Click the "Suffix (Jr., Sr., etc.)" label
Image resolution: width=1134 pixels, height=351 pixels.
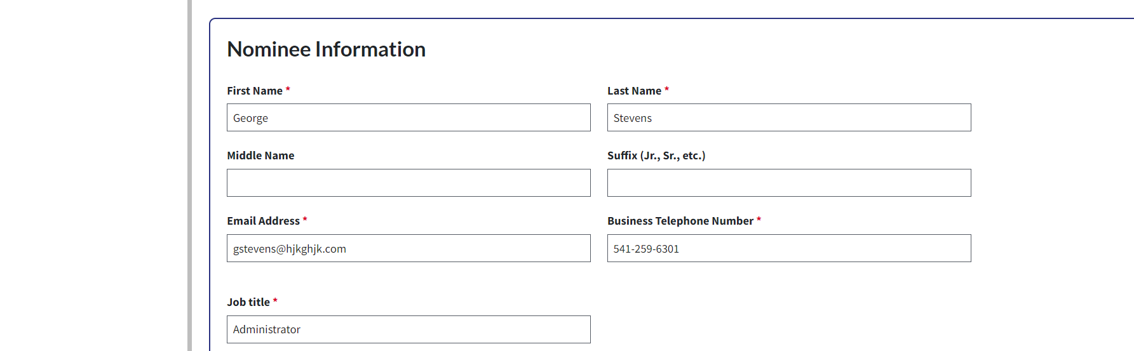[656, 156]
